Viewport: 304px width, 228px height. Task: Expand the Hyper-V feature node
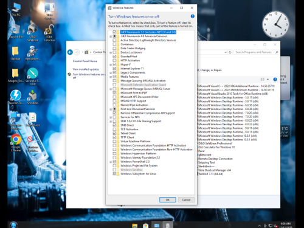[111, 64]
